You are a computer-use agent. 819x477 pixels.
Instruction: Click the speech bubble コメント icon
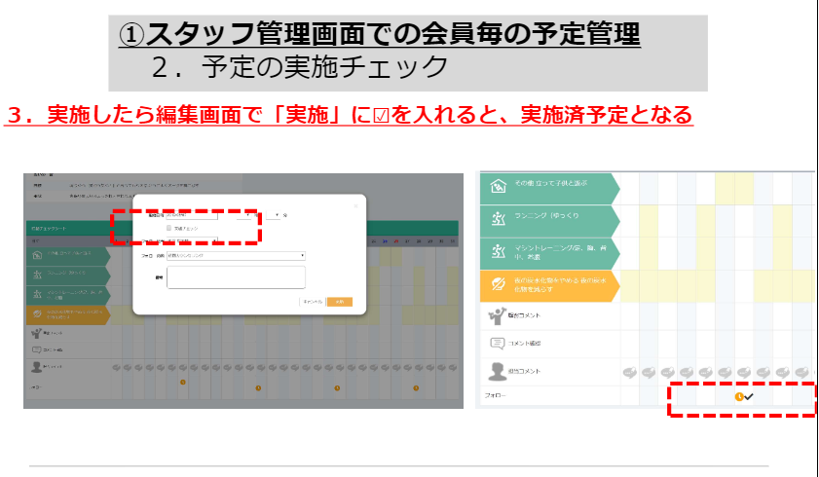(x=496, y=343)
